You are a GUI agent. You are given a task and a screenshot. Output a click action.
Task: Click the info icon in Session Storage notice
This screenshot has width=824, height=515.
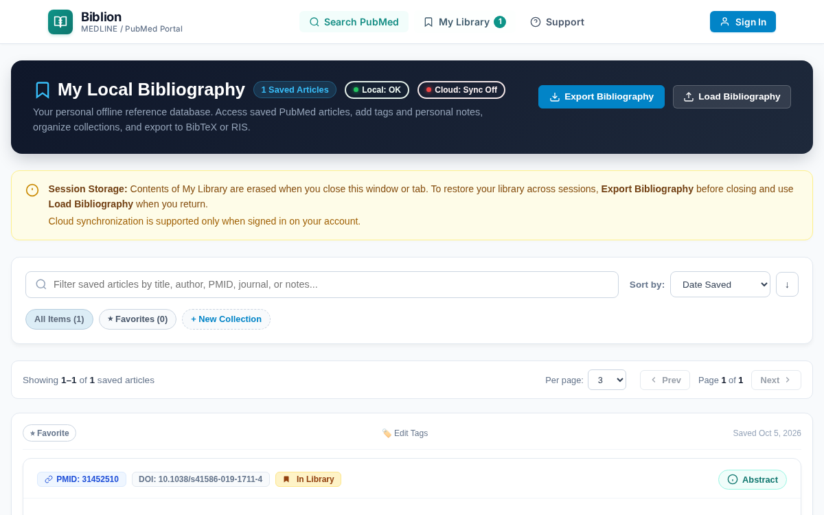[x=32, y=190]
